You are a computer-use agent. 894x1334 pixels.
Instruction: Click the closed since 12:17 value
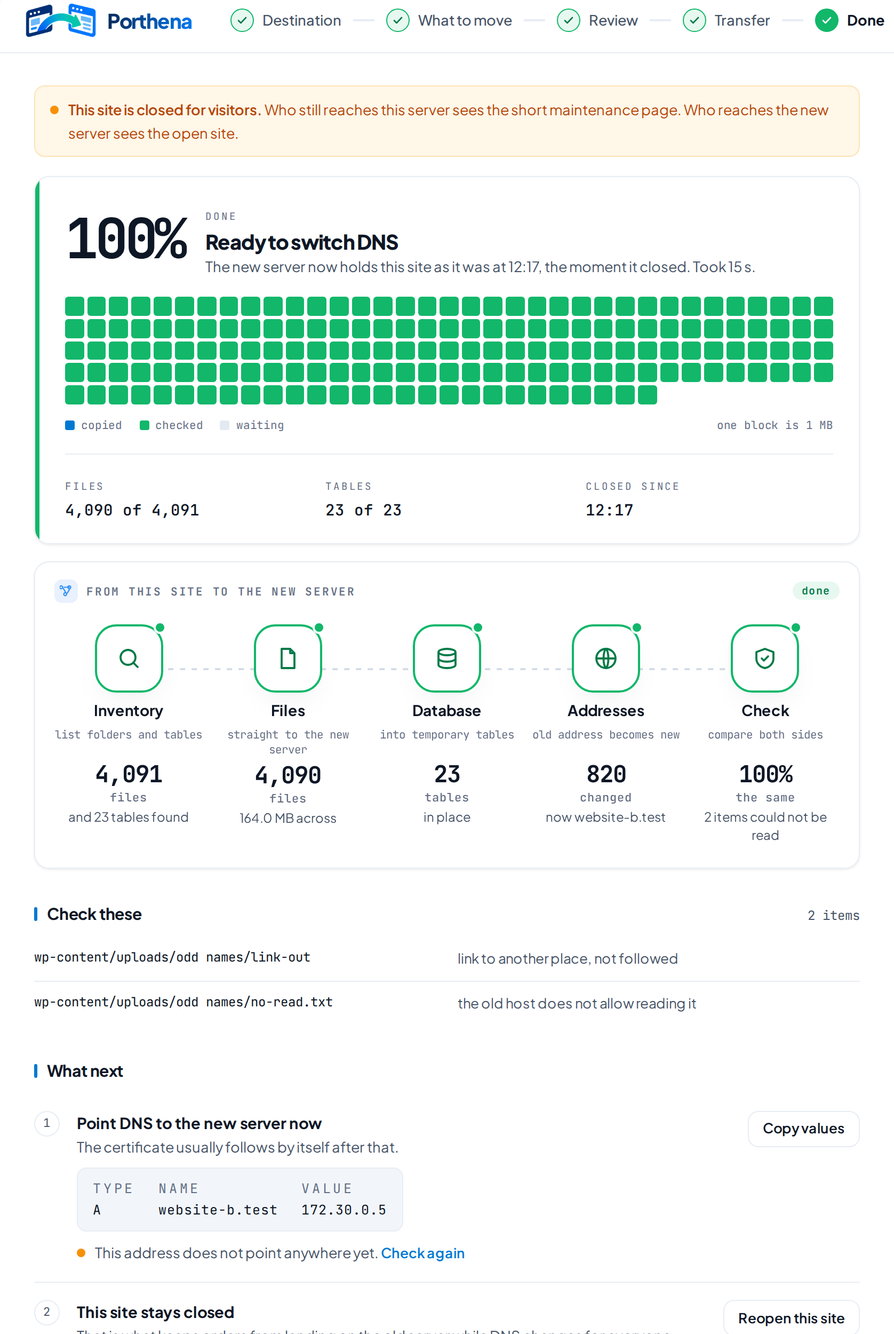(x=610, y=510)
